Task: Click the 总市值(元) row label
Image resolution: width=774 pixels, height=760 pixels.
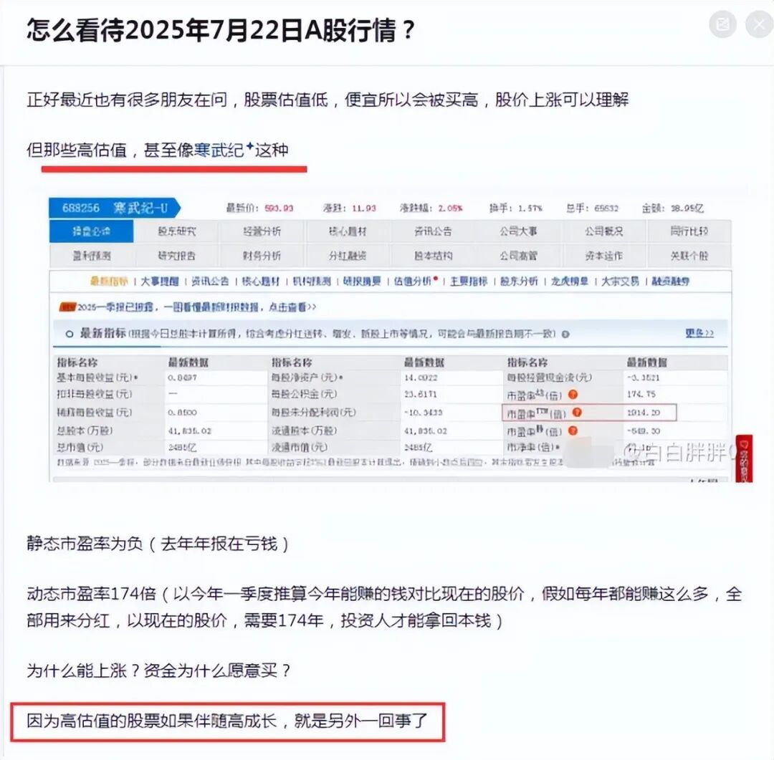Action: click(x=80, y=447)
